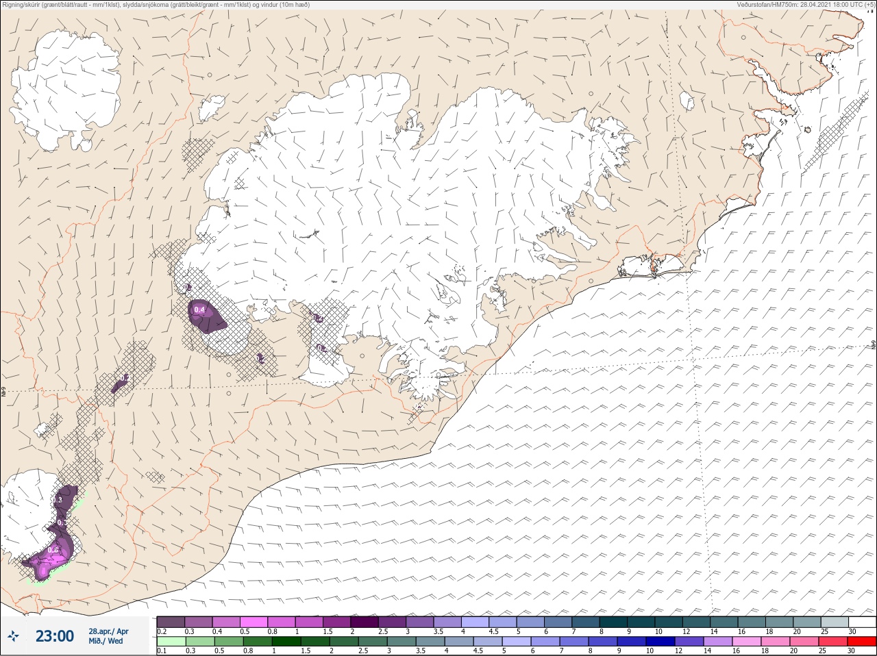Pick the green lower-row swatch labeled 0.8
877x656 pixels.
(x=258, y=642)
